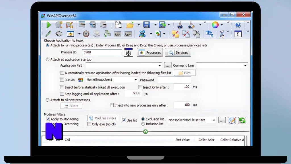
Task: Select Attach to running process(es) radio
Action: coord(47,45)
